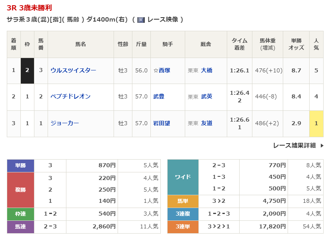Click the arrow beside レース結果詳細
Screen dimensions: 330x238
(x=322, y=146)
